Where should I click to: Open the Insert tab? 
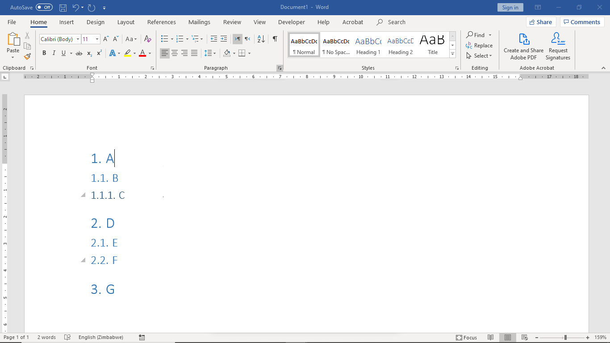pyautogui.click(x=67, y=22)
